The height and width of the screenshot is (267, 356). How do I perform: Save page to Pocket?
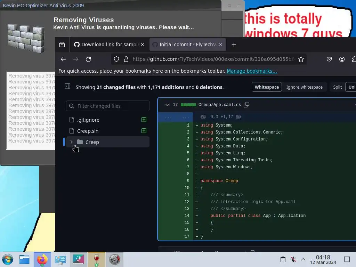[329, 59]
